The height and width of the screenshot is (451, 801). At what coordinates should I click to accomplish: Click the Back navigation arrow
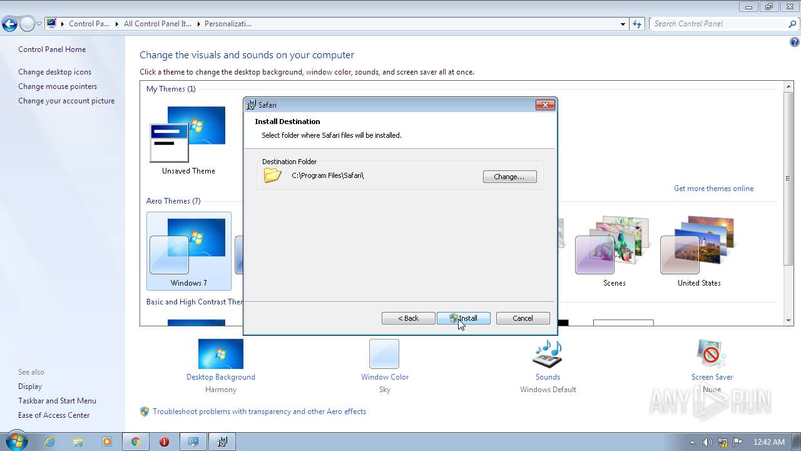tap(9, 24)
